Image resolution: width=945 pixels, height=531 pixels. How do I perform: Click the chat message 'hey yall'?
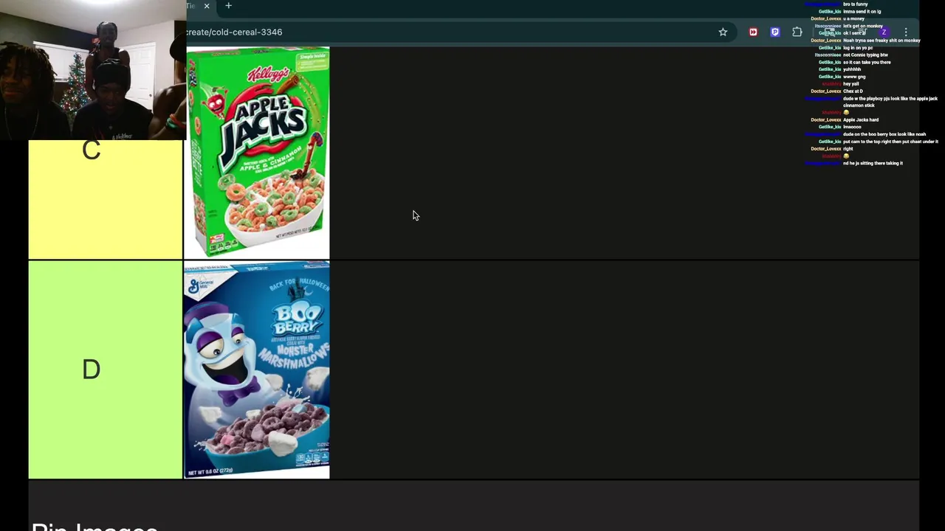pos(851,84)
